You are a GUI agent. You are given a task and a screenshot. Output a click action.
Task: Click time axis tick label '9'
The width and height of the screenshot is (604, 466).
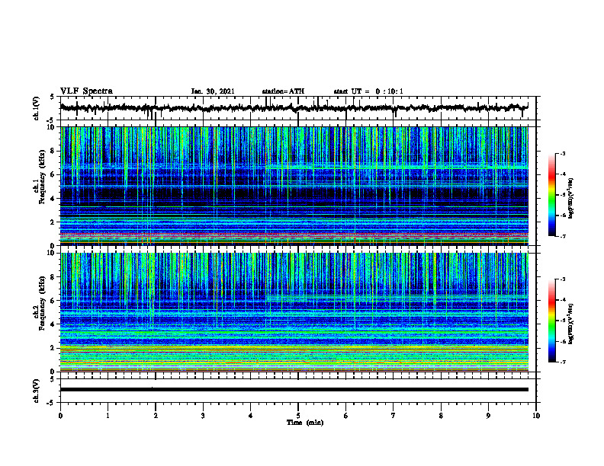click(488, 416)
